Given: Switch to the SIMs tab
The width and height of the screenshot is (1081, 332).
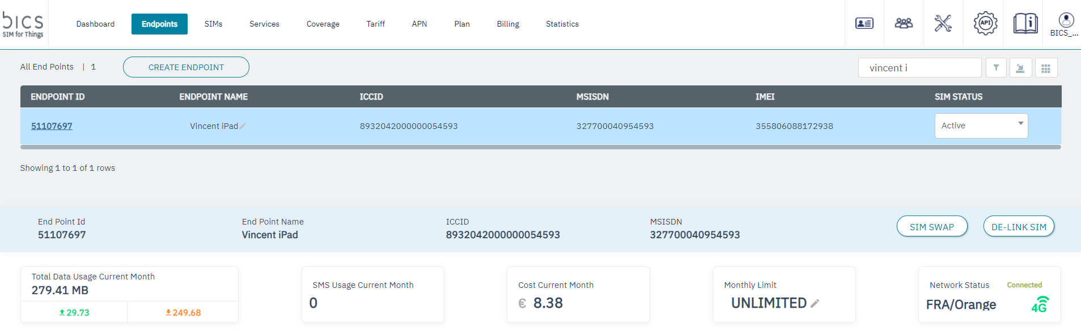Looking at the screenshot, I should click(x=213, y=24).
